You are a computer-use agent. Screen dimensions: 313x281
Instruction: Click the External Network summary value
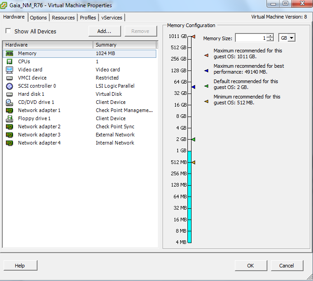click(x=115, y=135)
